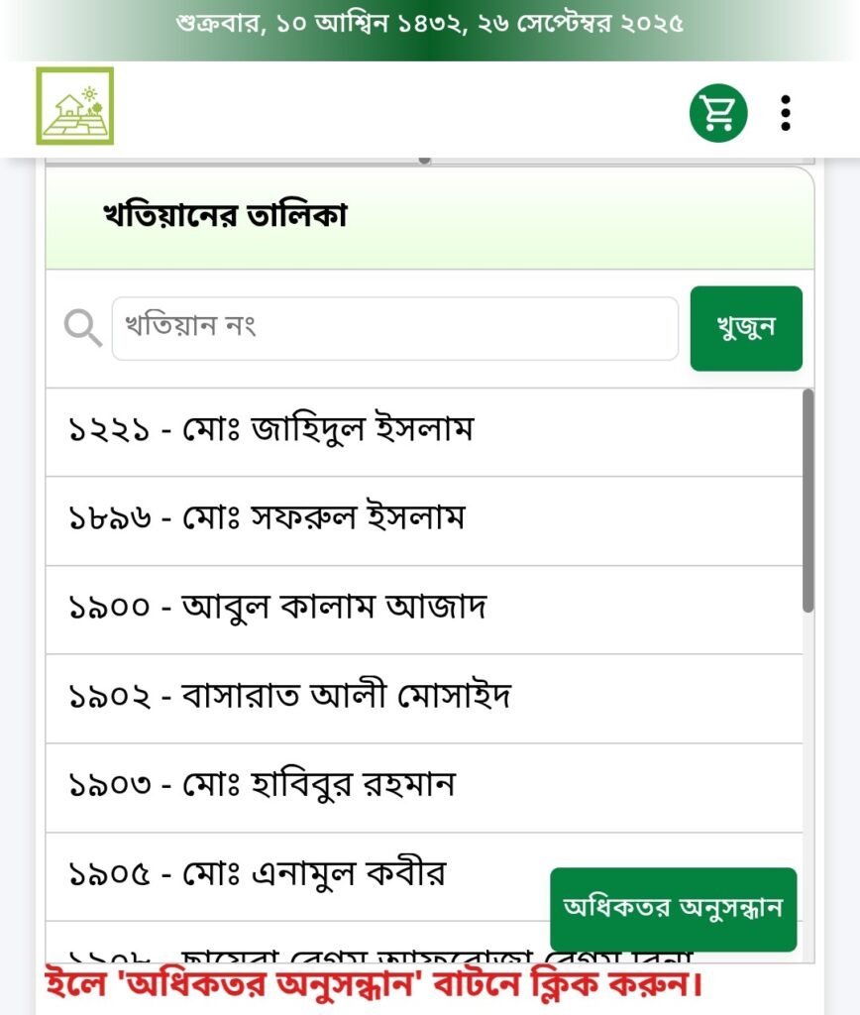Viewport: 860px width, 1015px height.
Task: Click the date bar showing ২৬ সেপ্টেম্বর ২০২৫
Action: (430, 24)
